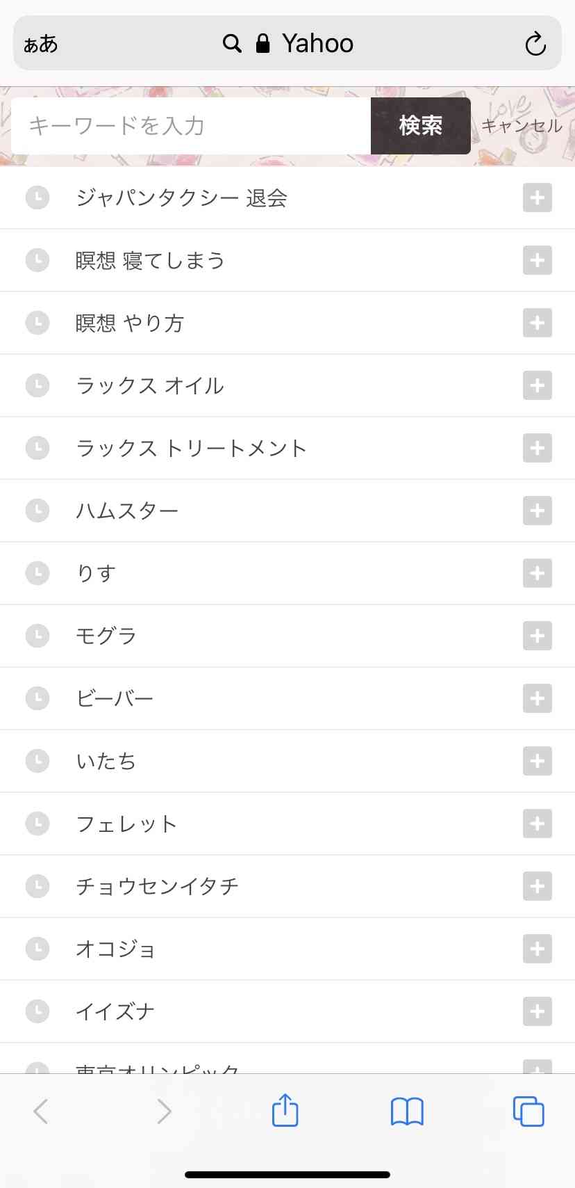Tap the plus icon next to イイズナ

click(x=537, y=1011)
